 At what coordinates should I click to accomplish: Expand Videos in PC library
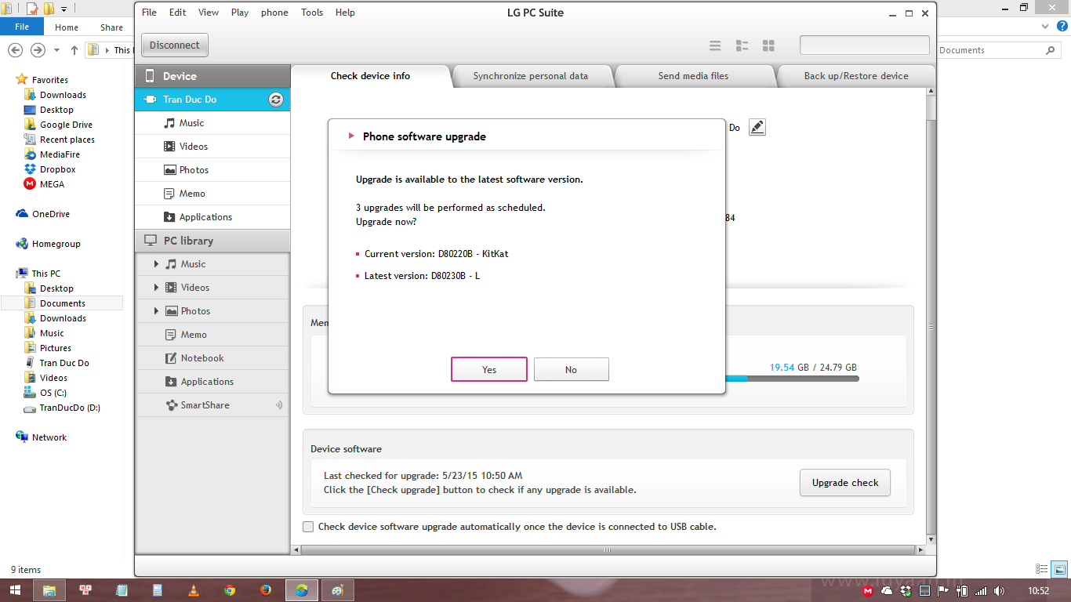pyautogui.click(x=157, y=288)
